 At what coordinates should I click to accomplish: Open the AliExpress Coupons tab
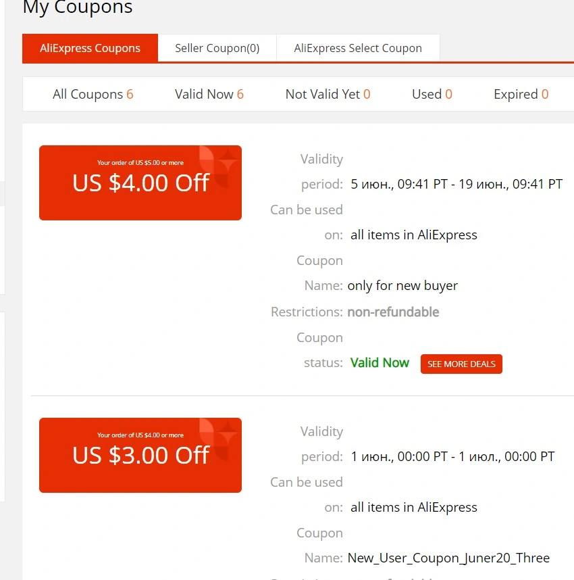pyautogui.click(x=90, y=48)
